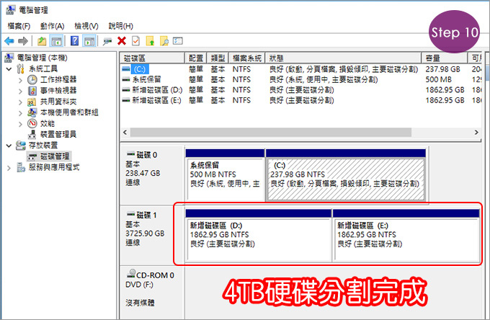Click the 效能 performance icon
This screenshot has width=490, height=320.
[32, 123]
